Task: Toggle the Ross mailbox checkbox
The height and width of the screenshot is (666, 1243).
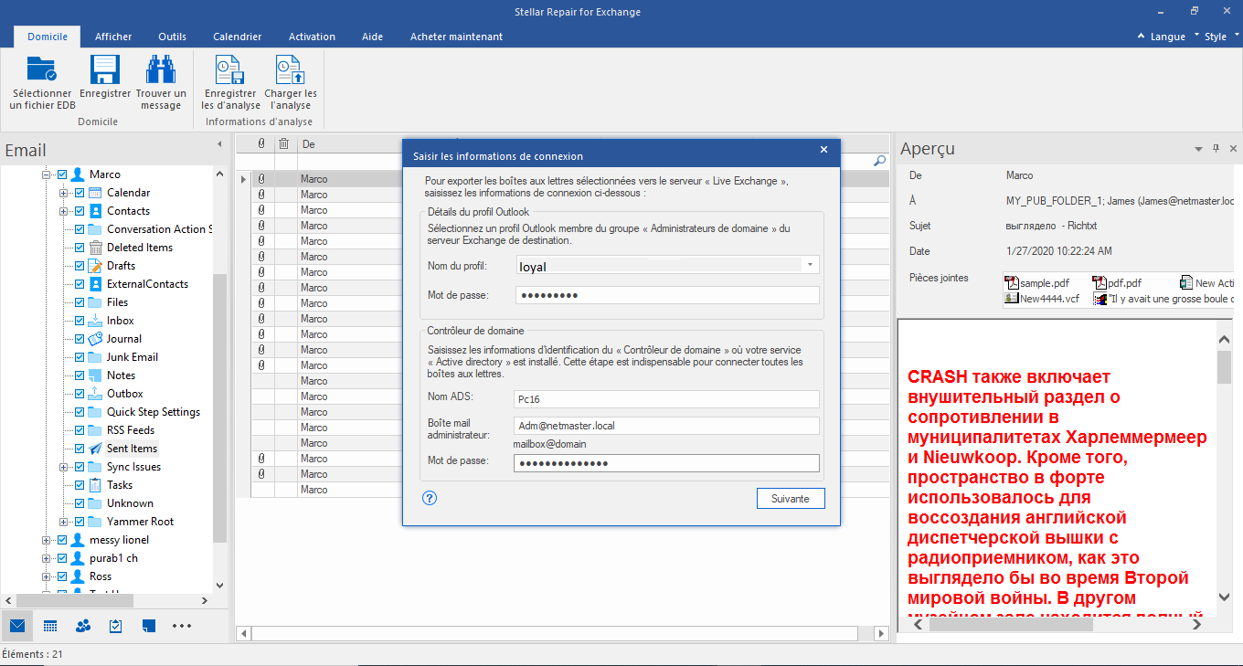Action: 62,576
